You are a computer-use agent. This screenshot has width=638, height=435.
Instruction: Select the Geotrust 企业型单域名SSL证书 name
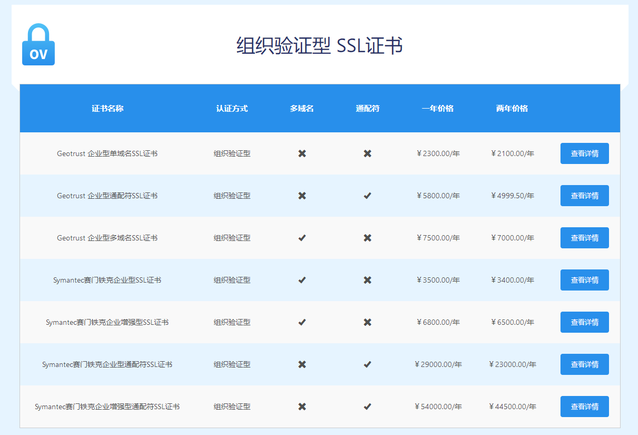tap(107, 153)
